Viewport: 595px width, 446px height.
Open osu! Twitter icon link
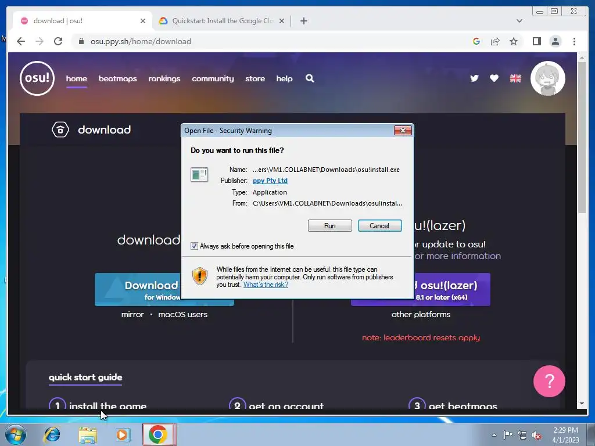pyautogui.click(x=474, y=78)
